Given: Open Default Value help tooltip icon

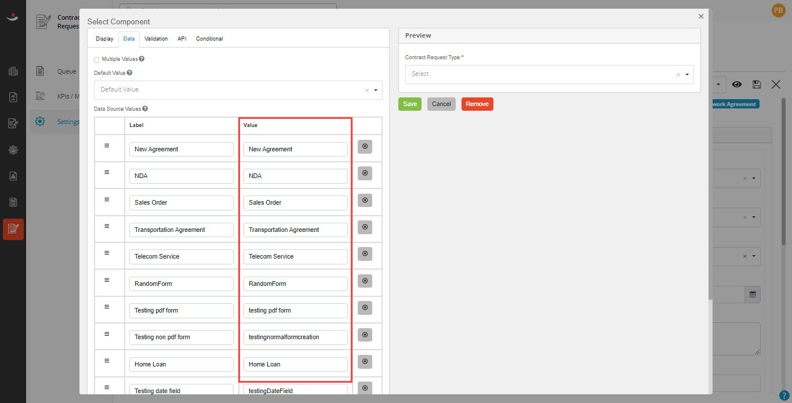Looking at the screenshot, I should 129,73.
